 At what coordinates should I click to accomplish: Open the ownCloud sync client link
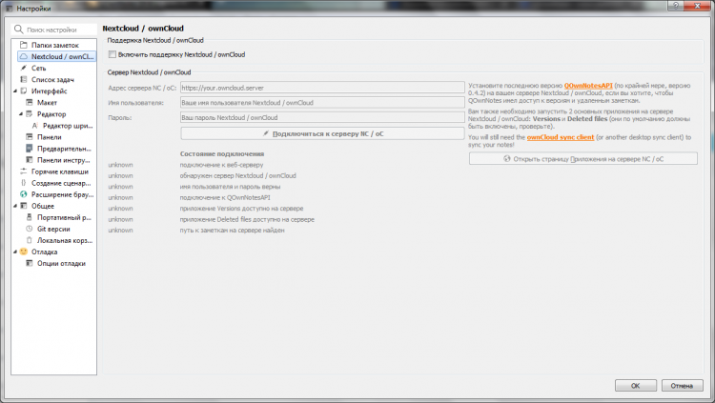[x=561, y=137]
